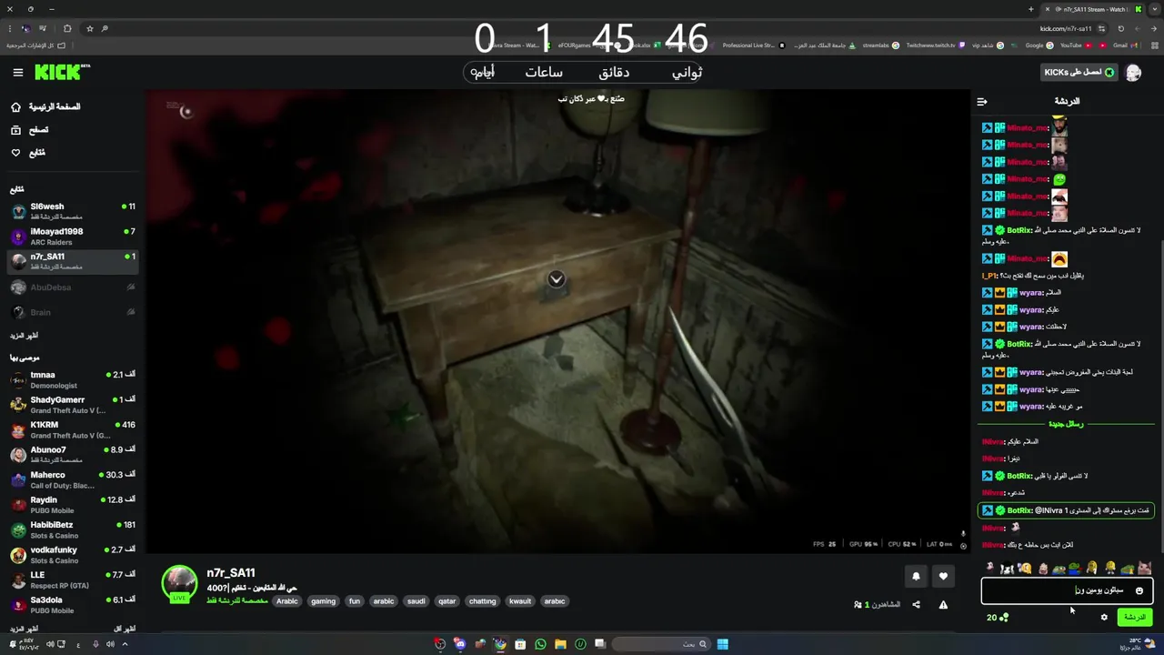
Task: Select n7r_SA11 in followed channels list
Action: [73, 261]
